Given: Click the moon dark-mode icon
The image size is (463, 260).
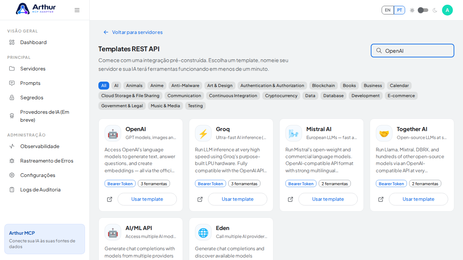Looking at the screenshot, I should [435, 10].
